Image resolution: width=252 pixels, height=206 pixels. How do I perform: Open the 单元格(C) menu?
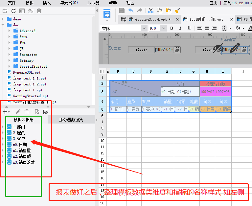point(69,3)
